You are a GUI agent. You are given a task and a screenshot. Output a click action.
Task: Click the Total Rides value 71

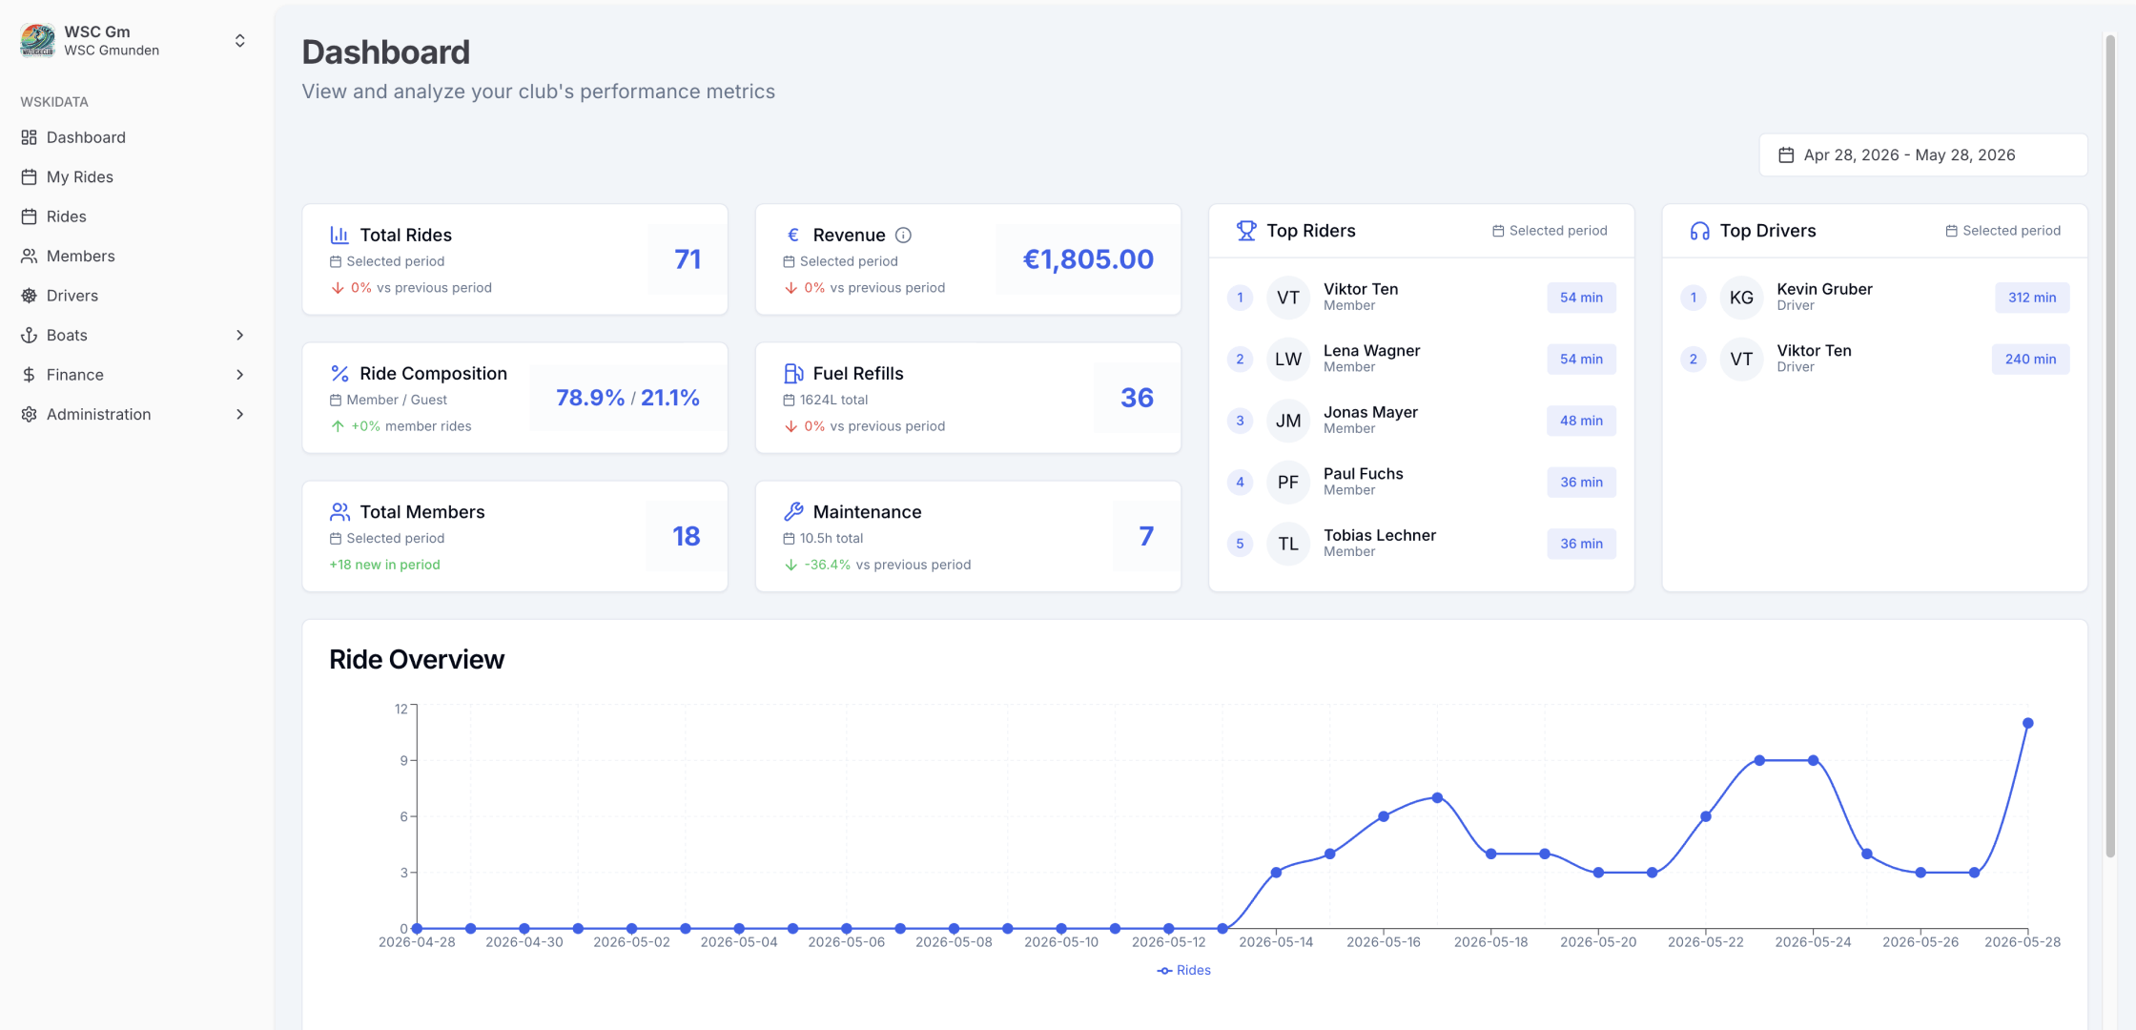click(688, 259)
